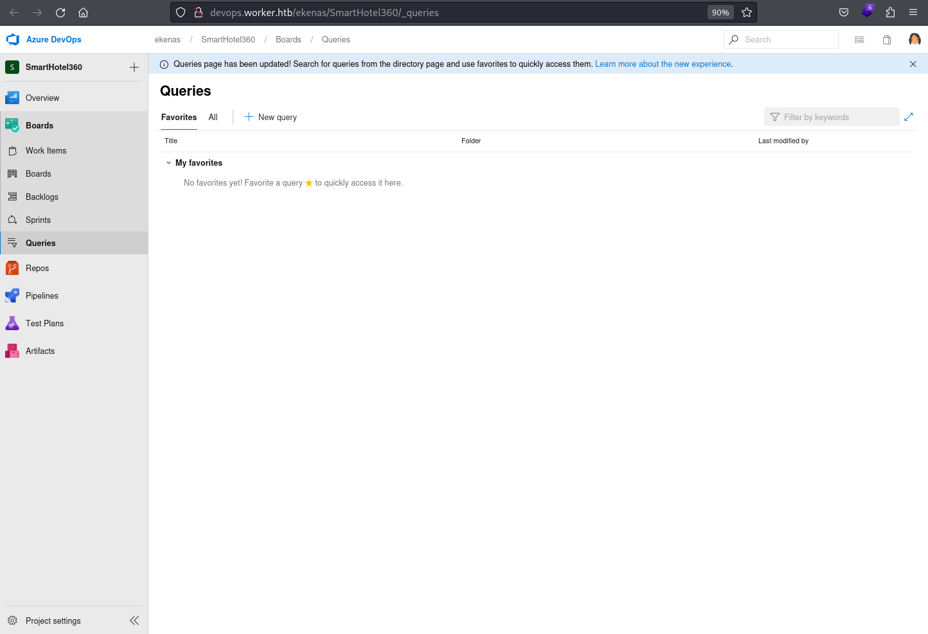Click the purple extension icon with badge 6
This screenshot has height=634, width=928.
point(868,12)
